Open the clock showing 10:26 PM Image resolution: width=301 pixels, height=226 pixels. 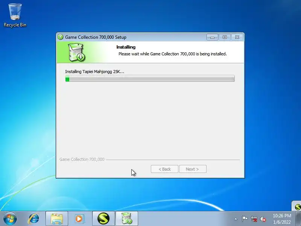pyautogui.click(x=282, y=219)
